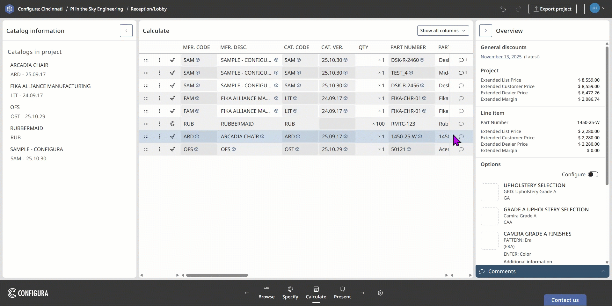Click the forward arrow in bottom navigation
Screen dimensions: 612x306
362,293
